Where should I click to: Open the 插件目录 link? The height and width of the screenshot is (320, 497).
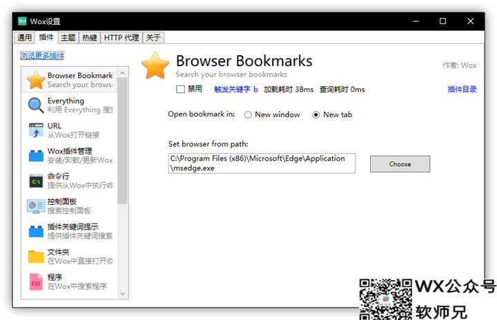(x=462, y=90)
